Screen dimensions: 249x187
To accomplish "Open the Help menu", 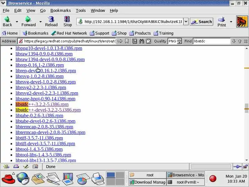I will pos(114,11).
